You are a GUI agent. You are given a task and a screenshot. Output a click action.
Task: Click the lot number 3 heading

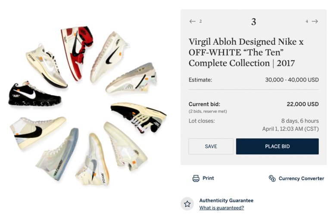click(253, 22)
